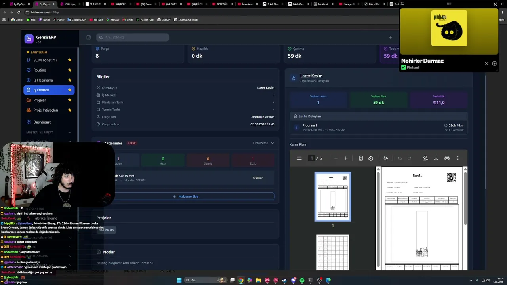Open Microsoft Edge from the taskbar
Viewport: 507px width, 285px height.
[328, 280]
